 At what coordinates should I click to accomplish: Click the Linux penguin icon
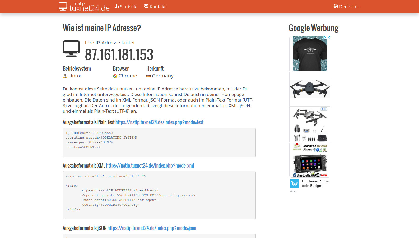[x=65, y=76]
